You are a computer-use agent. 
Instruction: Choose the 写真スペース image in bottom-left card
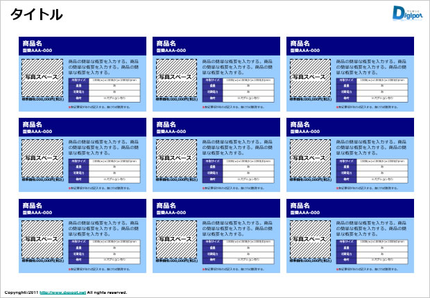click(x=41, y=239)
